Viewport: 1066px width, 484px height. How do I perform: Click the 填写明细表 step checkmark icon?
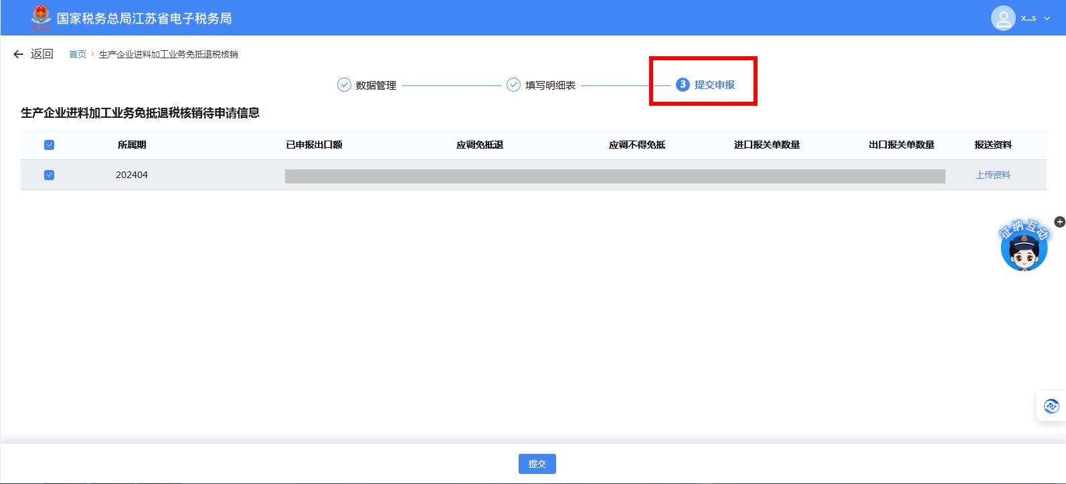[513, 85]
